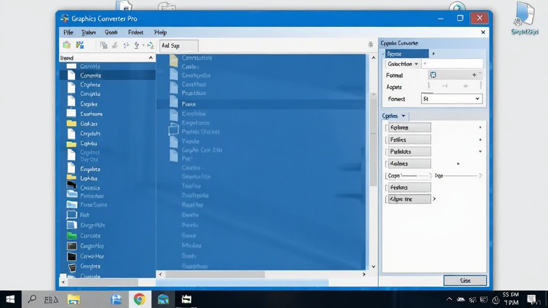Click the Dgo slider track
The width and height of the screenshot is (548, 308).
coord(463,175)
